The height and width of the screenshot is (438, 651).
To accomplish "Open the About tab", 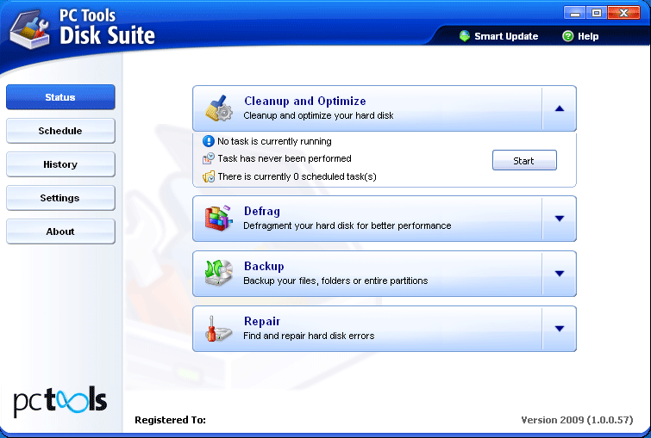I will coord(60,231).
